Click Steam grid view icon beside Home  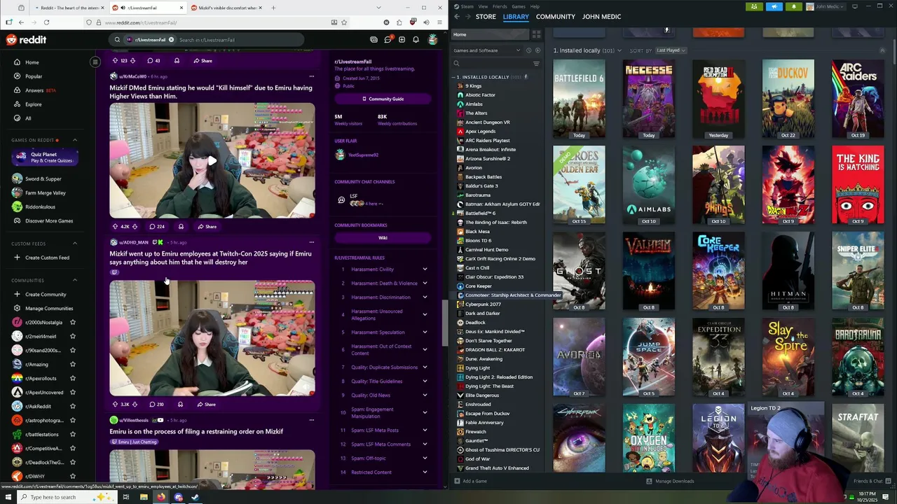coord(536,34)
